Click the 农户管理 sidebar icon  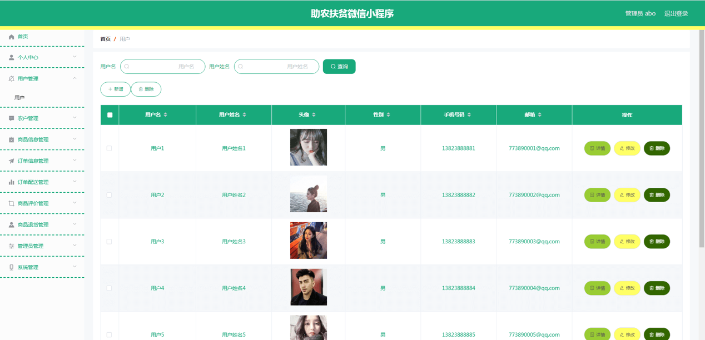tap(11, 118)
